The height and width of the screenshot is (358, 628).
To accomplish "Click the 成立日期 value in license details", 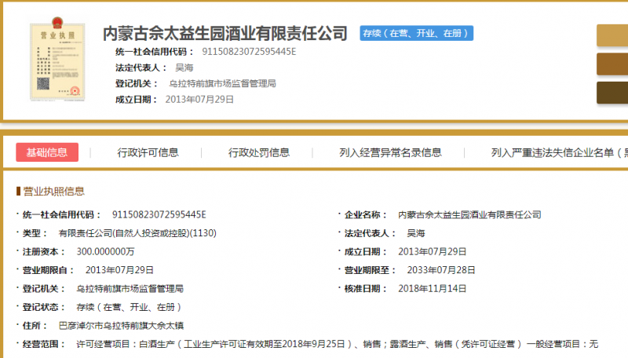I will click(x=433, y=251).
